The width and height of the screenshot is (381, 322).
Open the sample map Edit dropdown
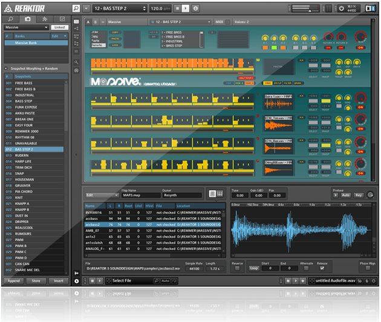102,195
